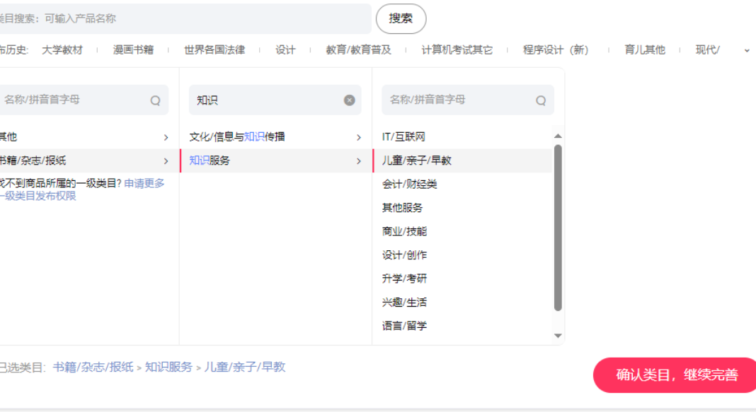The image size is (756, 412).
Task: Choose the 升学/考研 category
Action: [405, 278]
